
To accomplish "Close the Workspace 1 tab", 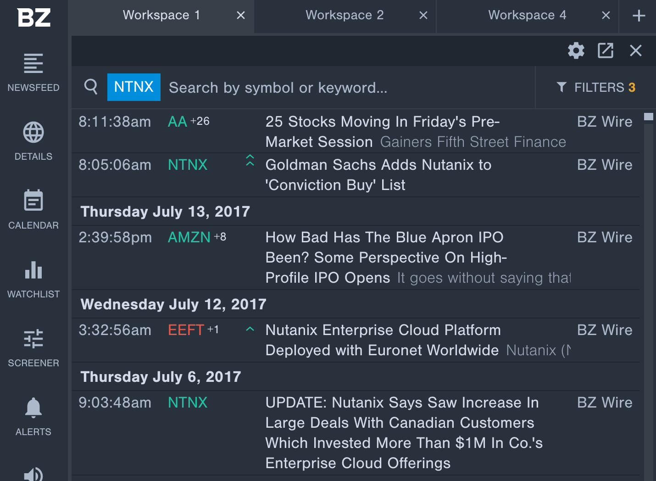I will point(241,16).
